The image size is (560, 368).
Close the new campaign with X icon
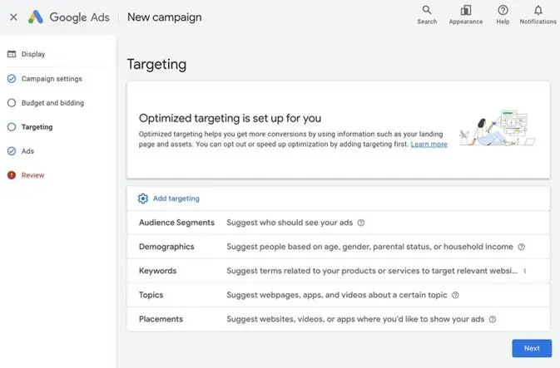(13, 17)
